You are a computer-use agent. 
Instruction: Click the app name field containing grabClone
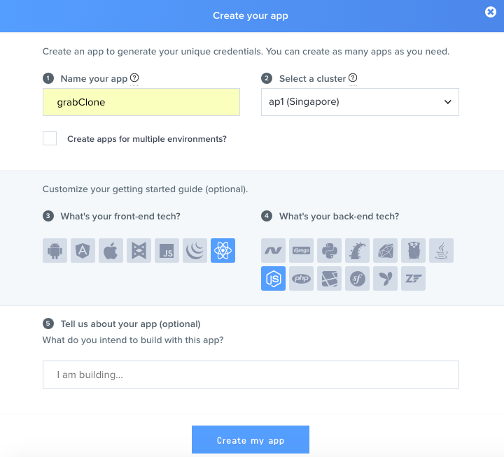click(x=141, y=102)
